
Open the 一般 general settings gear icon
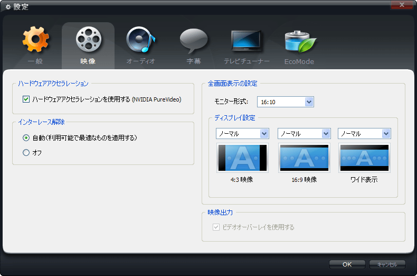(36, 39)
